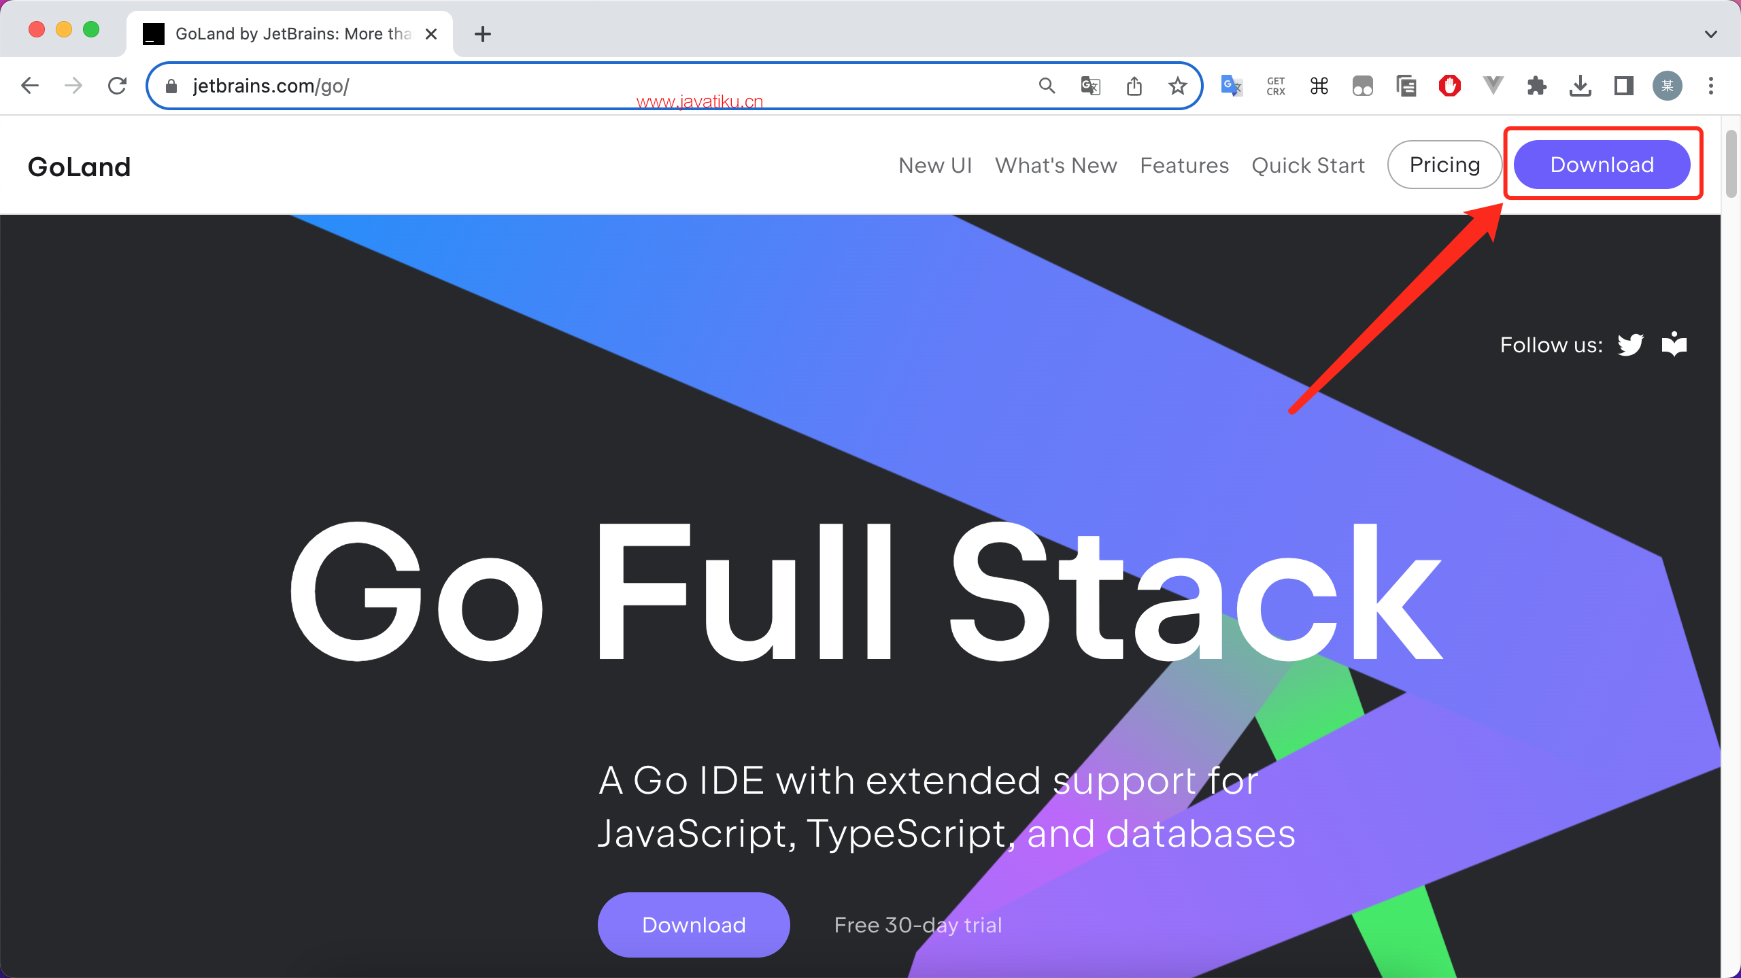Screen dimensions: 1741x978
Task: Click the Follow us: label
Action: 1551,345
